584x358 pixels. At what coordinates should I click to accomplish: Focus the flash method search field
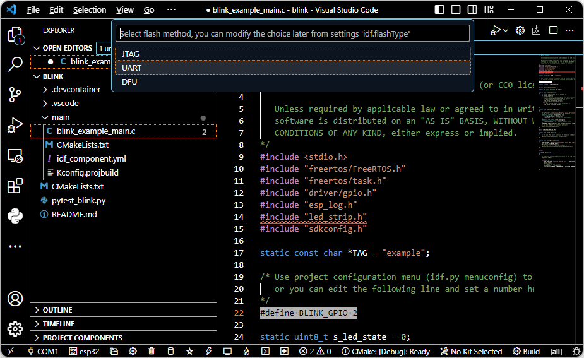tap(293, 33)
